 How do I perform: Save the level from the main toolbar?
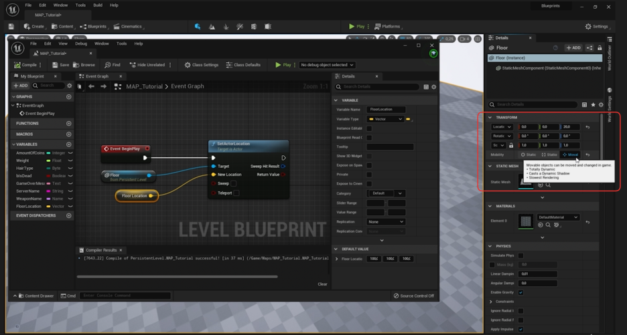[11, 26]
